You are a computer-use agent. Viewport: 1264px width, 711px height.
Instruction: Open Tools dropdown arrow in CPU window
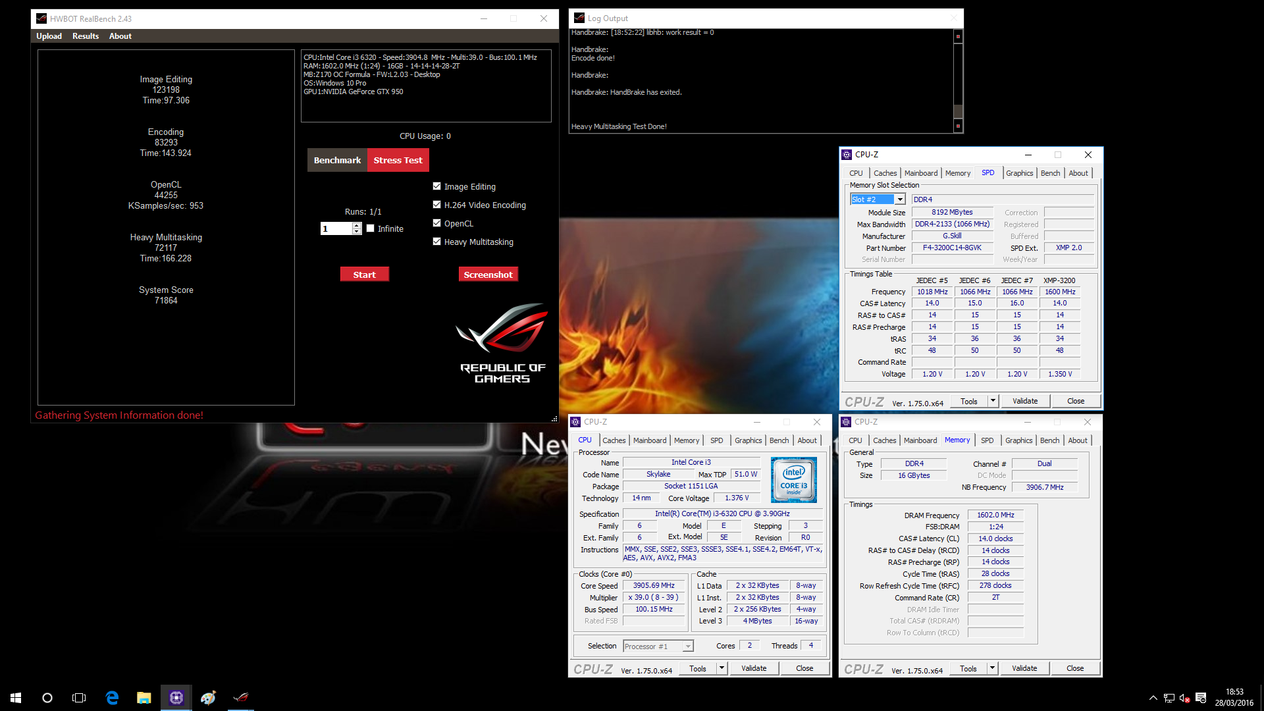722,668
